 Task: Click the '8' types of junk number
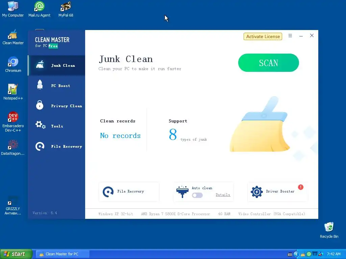[173, 135]
